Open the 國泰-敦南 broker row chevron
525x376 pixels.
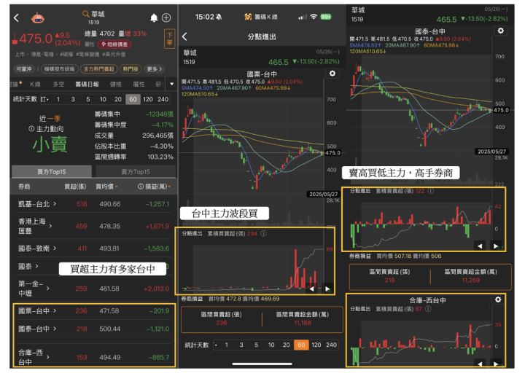55,248
